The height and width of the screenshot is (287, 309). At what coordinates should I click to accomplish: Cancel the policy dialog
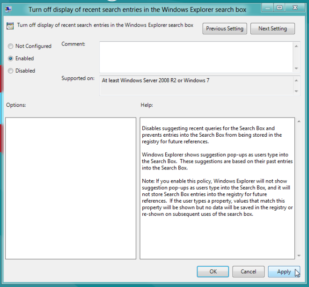pos(248,272)
